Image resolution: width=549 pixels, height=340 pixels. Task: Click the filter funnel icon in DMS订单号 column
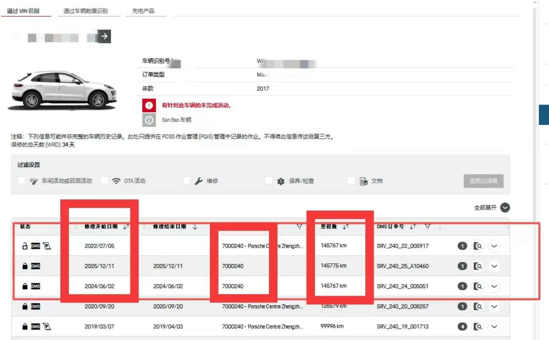427,227
